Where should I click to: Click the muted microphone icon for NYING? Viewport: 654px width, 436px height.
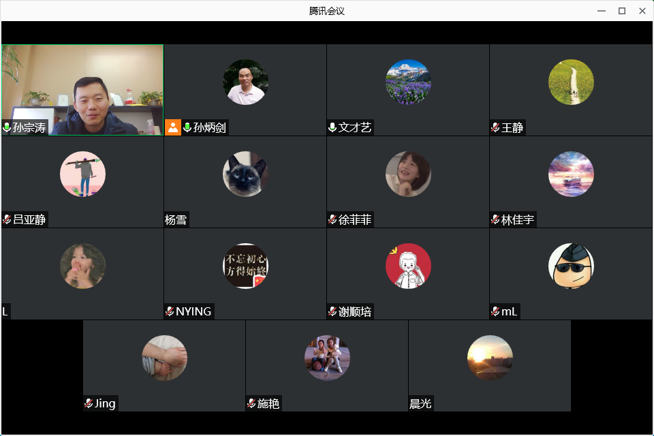point(170,311)
